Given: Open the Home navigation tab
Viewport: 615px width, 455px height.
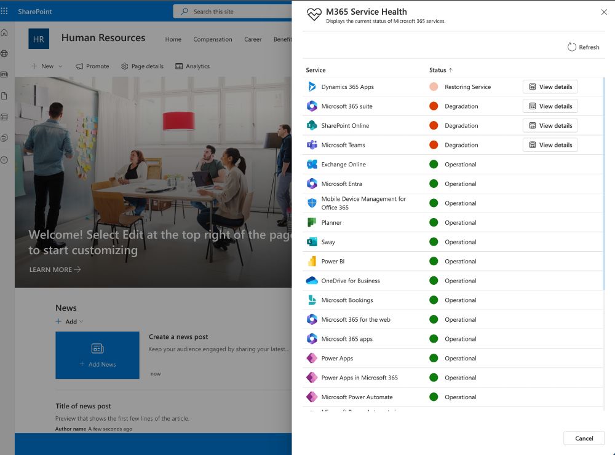Looking at the screenshot, I should click(173, 39).
